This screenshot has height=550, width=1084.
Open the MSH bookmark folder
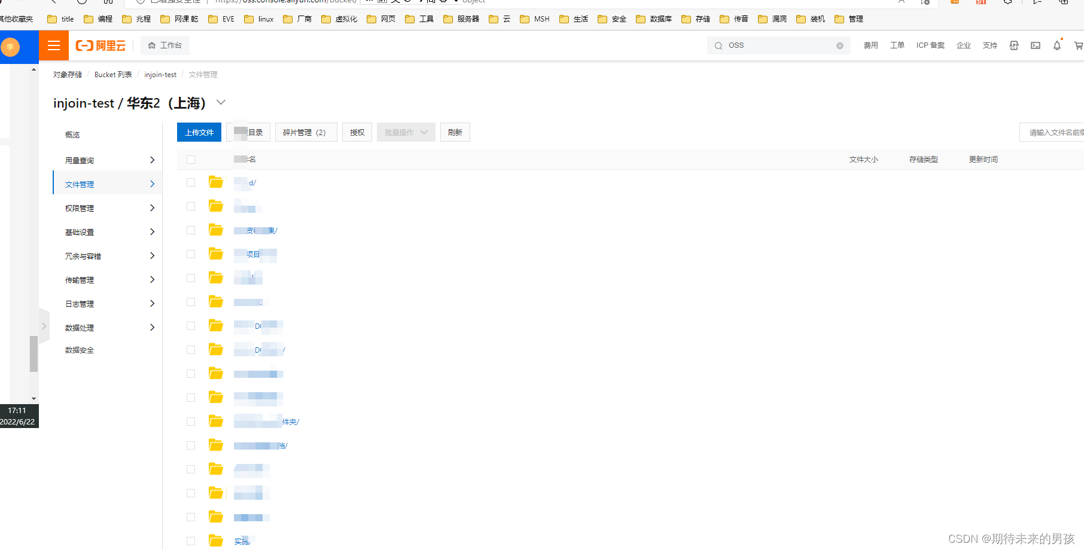tap(535, 19)
